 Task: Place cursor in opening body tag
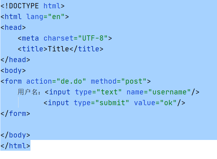coord(13,71)
